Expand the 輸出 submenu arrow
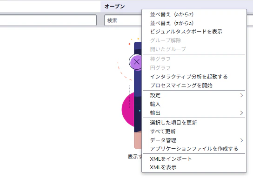Viewport: 253px width, 191px height. point(241,113)
